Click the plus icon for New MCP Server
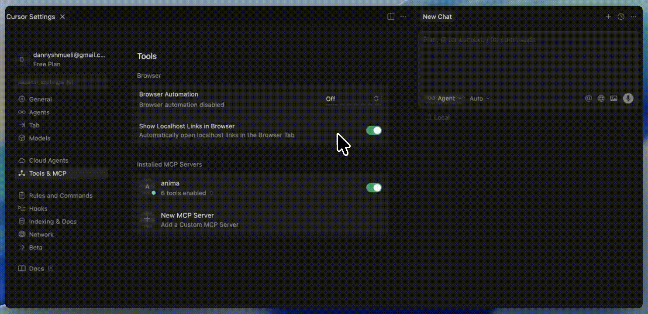The width and height of the screenshot is (648, 314). (x=147, y=219)
